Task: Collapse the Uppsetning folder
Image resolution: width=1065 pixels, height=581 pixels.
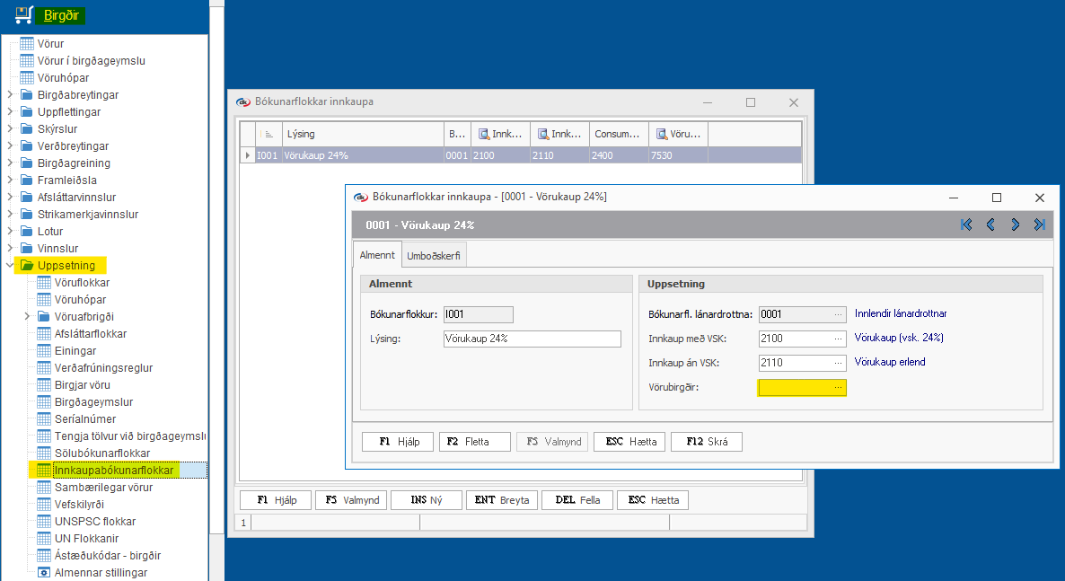Action: pyautogui.click(x=10, y=266)
